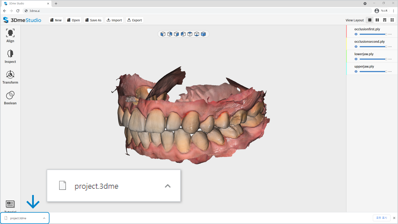Click Export in the top toolbar

(x=134, y=20)
